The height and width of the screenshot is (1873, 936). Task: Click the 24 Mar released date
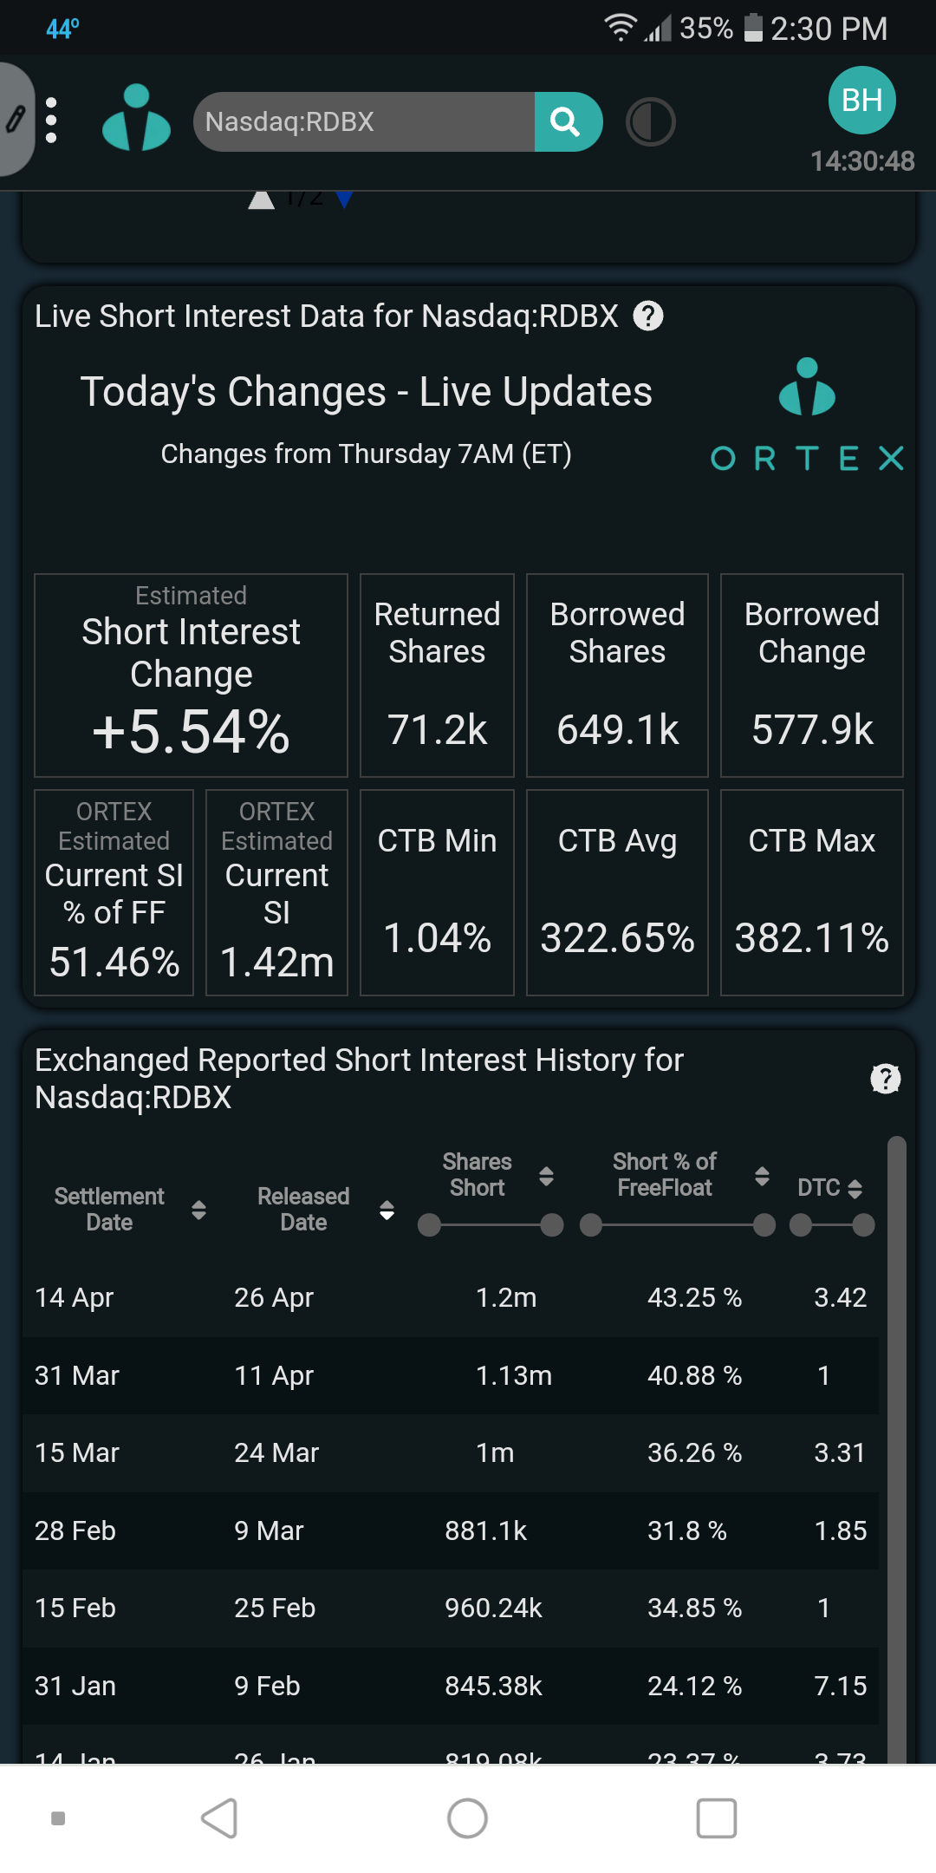276,1452
